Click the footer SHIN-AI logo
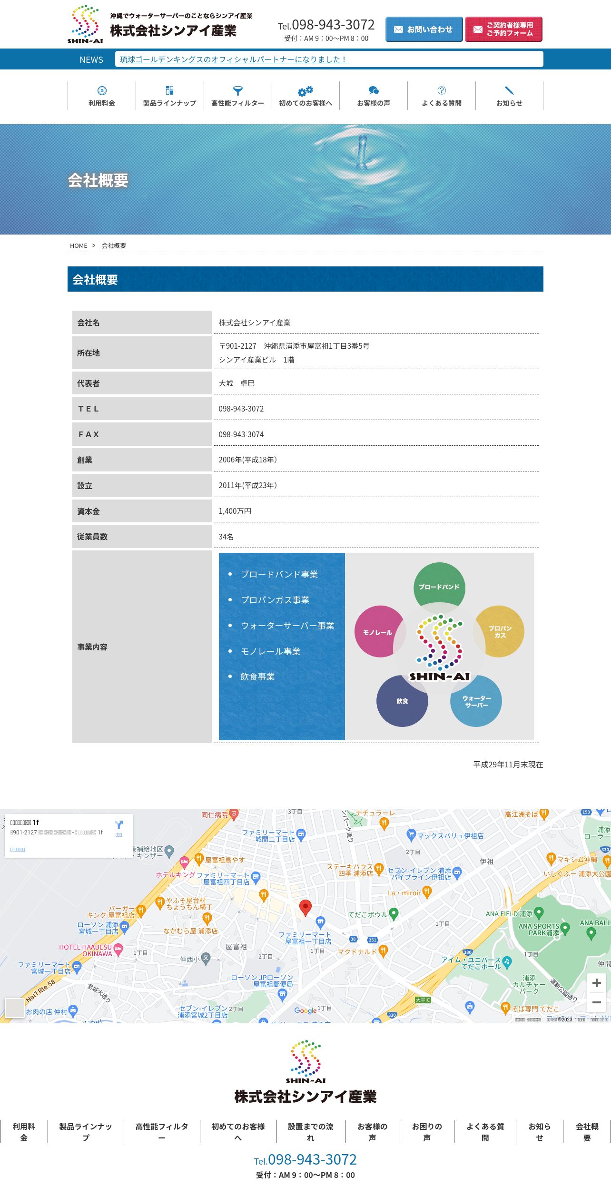Image resolution: width=611 pixels, height=1186 pixels. point(305,1061)
